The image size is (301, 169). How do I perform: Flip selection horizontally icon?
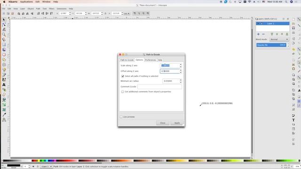tap(27, 14)
